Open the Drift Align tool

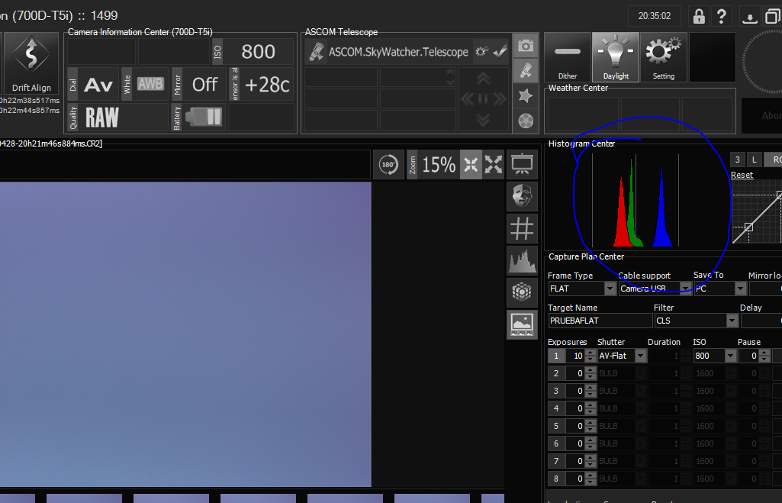(31, 63)
